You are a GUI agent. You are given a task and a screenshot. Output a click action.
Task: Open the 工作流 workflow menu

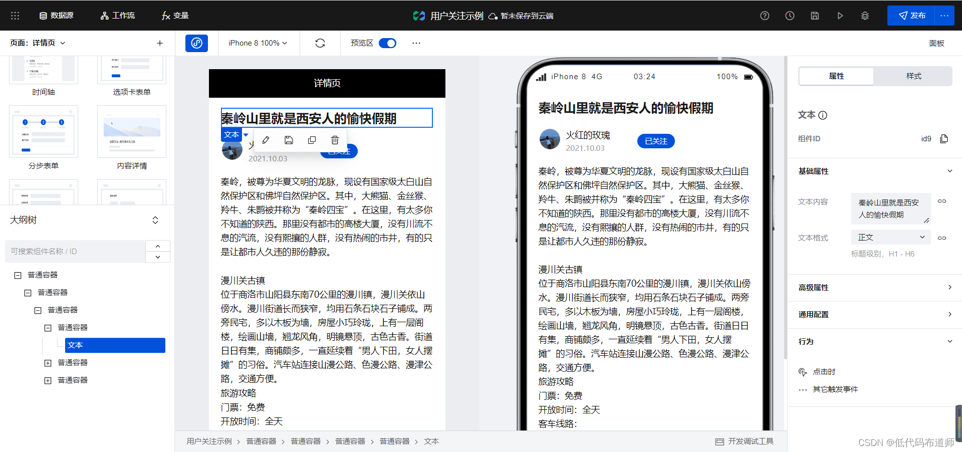point(118,16)
